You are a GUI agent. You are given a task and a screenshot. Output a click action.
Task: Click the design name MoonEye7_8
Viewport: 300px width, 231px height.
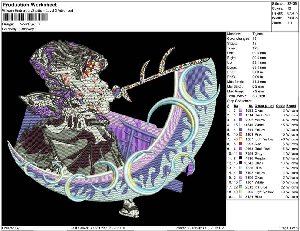tap(29, 24)
